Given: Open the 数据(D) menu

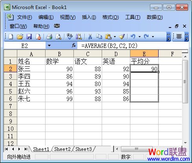Looking at the screenshot, I should click(x=155, y=17).
